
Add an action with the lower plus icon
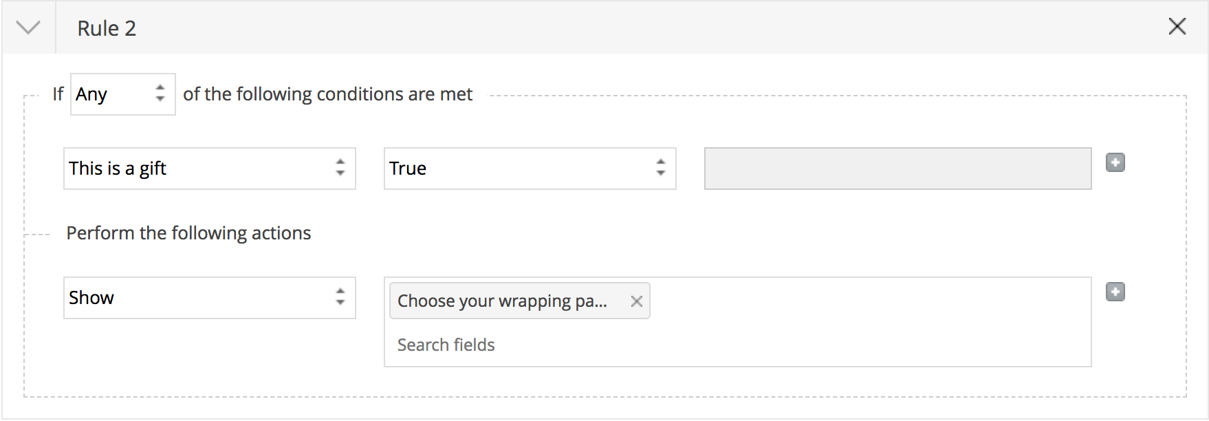(1115, 292)
